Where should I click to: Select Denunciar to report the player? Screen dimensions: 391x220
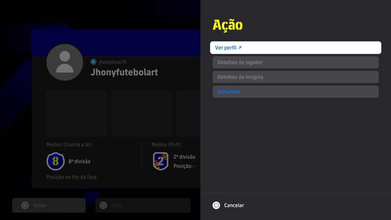tap(295, 92)
